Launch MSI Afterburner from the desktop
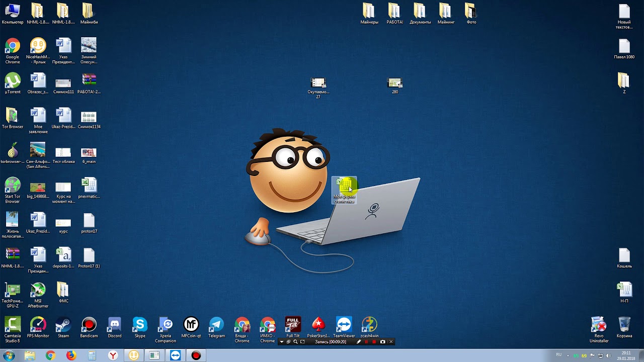 tap(38, 291)
